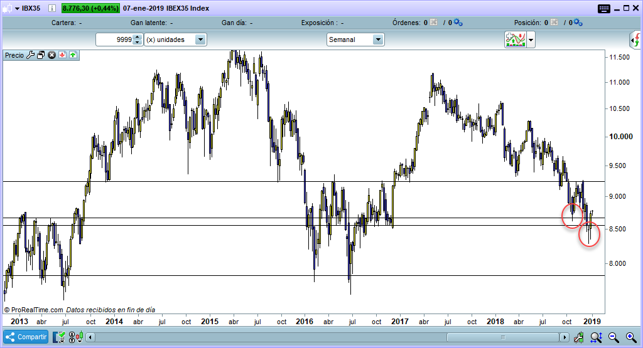Click the duplicate windows icon beside Precio

(41, 55)
